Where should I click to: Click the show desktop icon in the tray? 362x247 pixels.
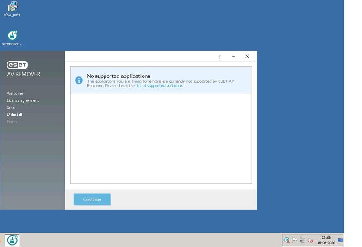[x=340, y=240]
